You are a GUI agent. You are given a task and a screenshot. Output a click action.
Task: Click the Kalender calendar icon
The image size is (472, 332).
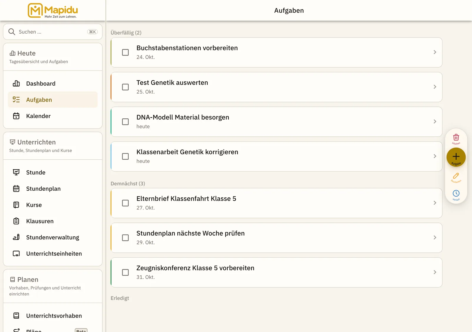click(x=16, y=116)
